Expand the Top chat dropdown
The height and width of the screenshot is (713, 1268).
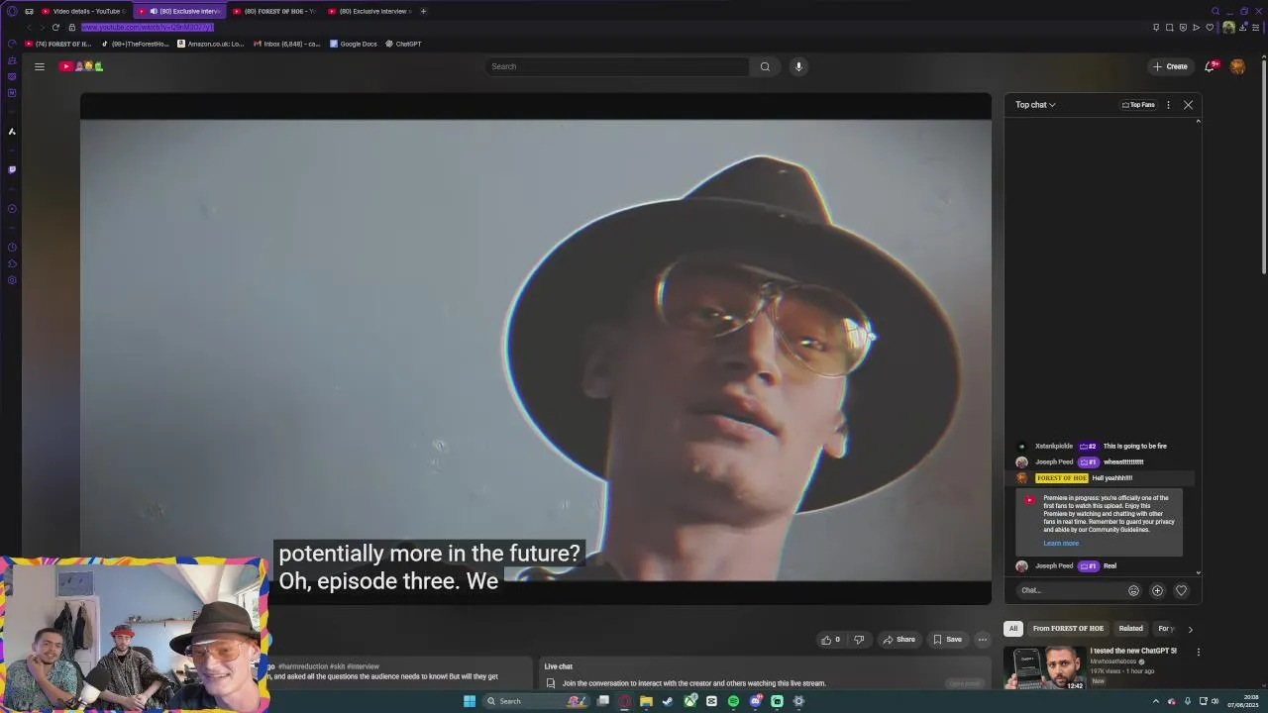[x=1035, y=105]
